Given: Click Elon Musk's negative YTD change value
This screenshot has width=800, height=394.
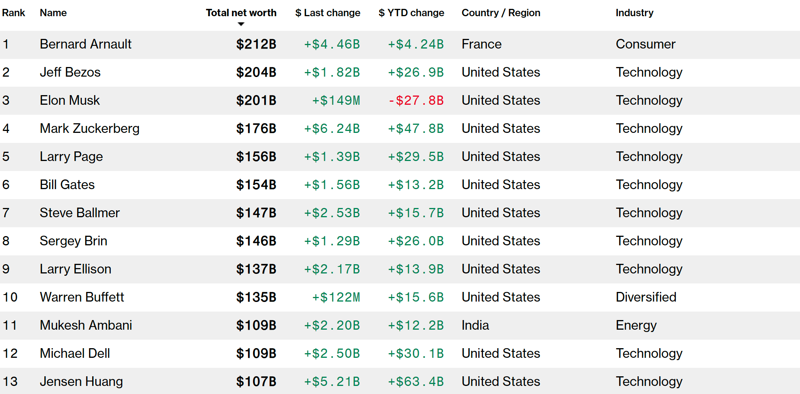Looking at the screenshot, I should click(416, 101).
